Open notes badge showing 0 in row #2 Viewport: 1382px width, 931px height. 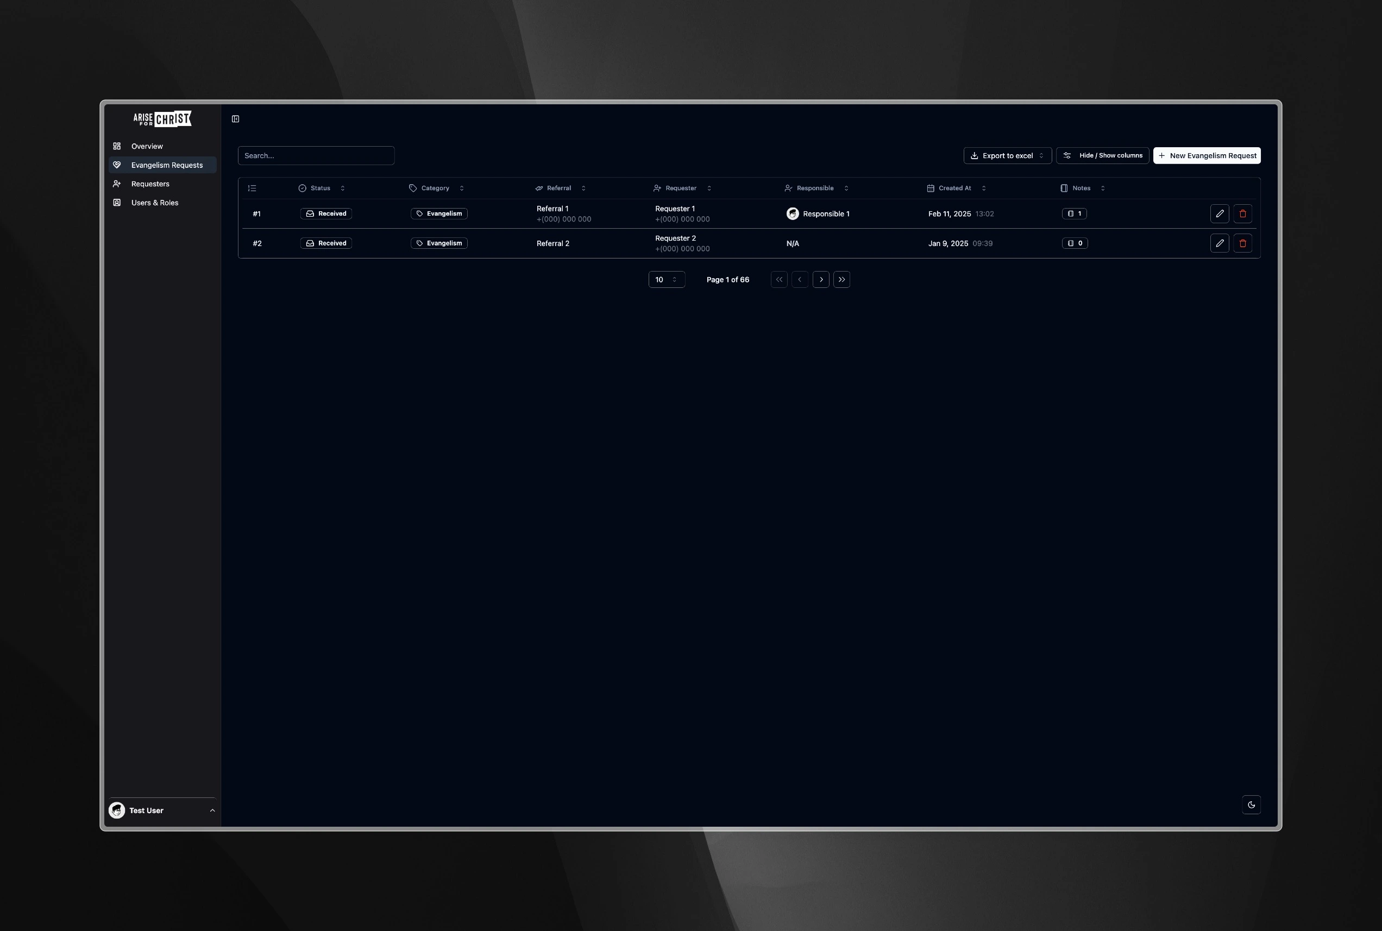(x=1075, y=243)
